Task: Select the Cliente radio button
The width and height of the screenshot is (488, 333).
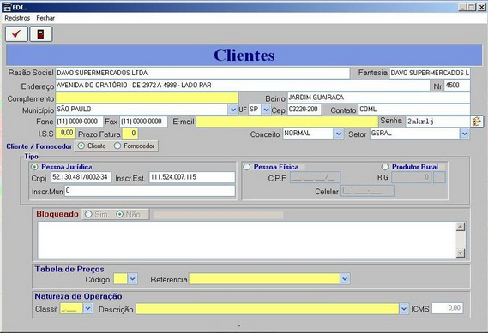Action: pyautogui.click(x=81, y=146)
